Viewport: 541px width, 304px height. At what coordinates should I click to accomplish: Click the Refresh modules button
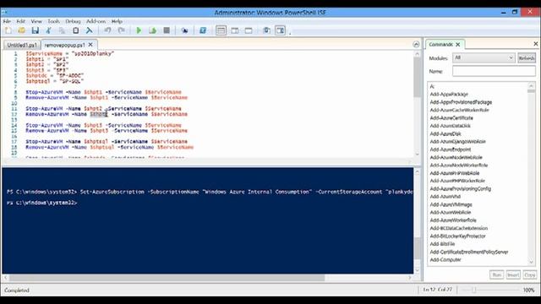coord(526,58)
